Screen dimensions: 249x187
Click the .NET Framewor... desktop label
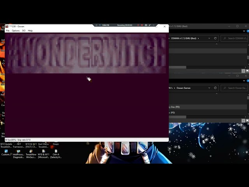(x=19, y=145)
